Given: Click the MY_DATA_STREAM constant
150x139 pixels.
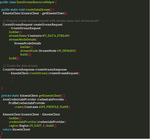Looking at the screenshot, I should [x=55, y=36].
